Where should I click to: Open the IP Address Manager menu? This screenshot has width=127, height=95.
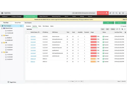(x=17, y=16)
